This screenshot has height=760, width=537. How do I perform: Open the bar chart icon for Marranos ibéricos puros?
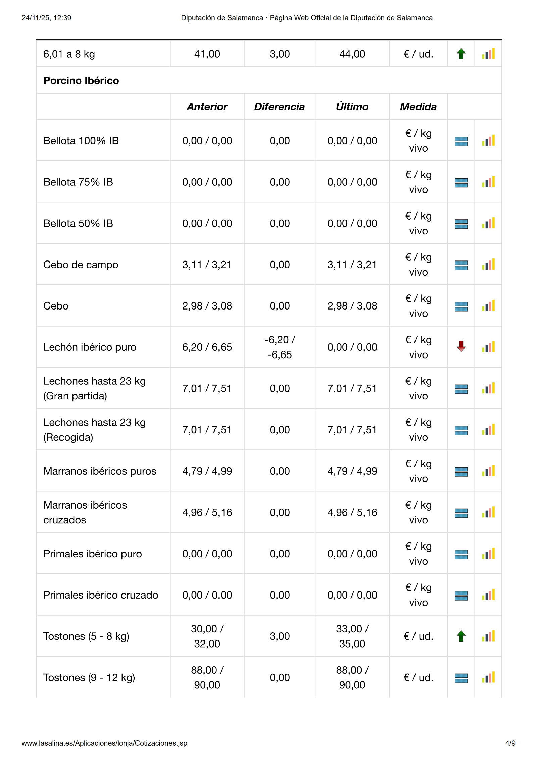tap(488, 471)
